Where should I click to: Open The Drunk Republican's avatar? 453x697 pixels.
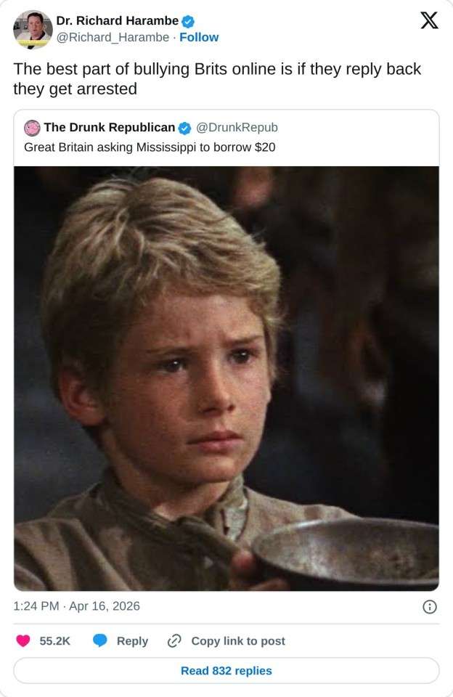[x=32, y=128]
